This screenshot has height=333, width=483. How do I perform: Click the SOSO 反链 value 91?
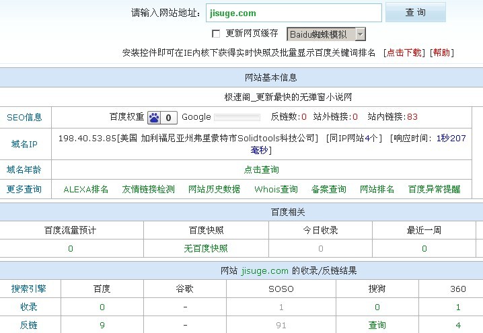[x=281, y=326]
